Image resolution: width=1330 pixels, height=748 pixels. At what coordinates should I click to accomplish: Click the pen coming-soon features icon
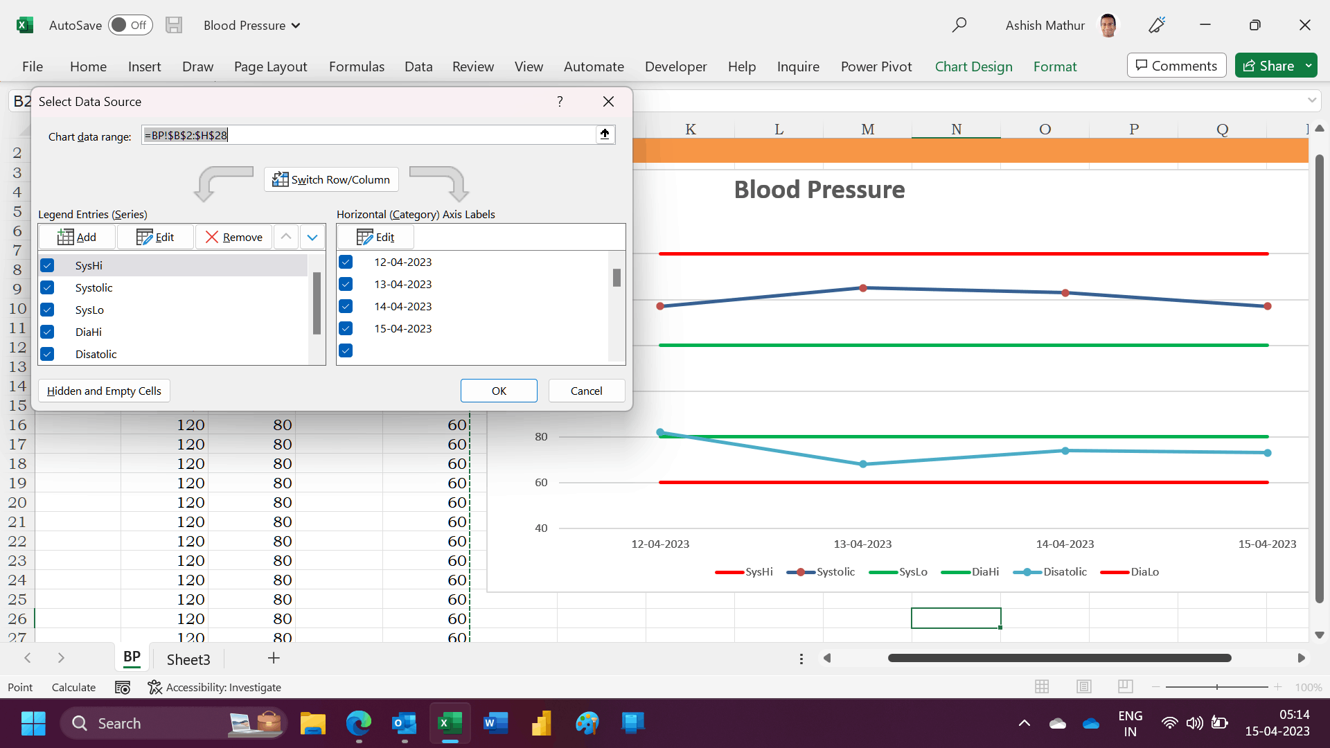tap(1157, 26)
